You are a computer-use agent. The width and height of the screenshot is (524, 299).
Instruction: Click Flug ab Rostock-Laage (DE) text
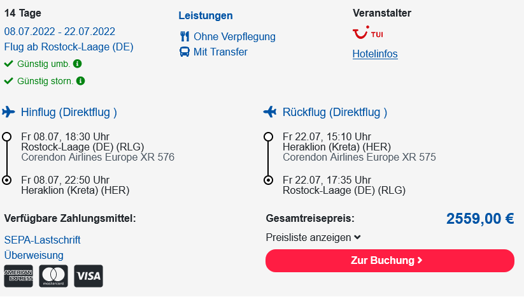(69, 47)
